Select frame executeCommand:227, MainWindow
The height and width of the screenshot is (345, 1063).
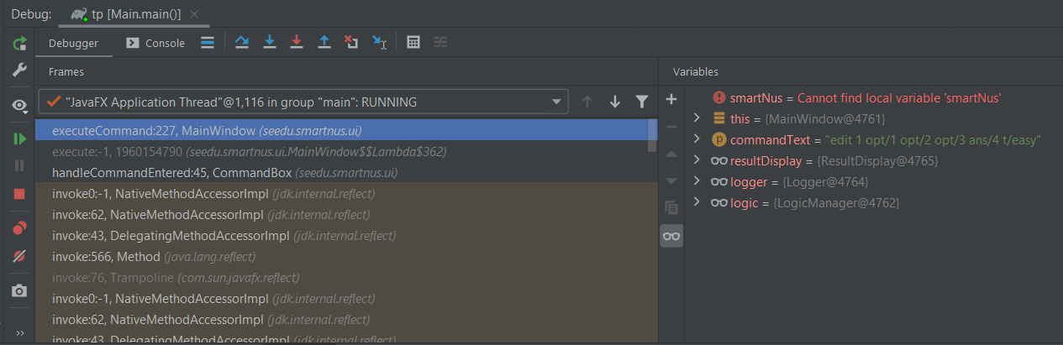pyautogui.click(x=342, y=131)
